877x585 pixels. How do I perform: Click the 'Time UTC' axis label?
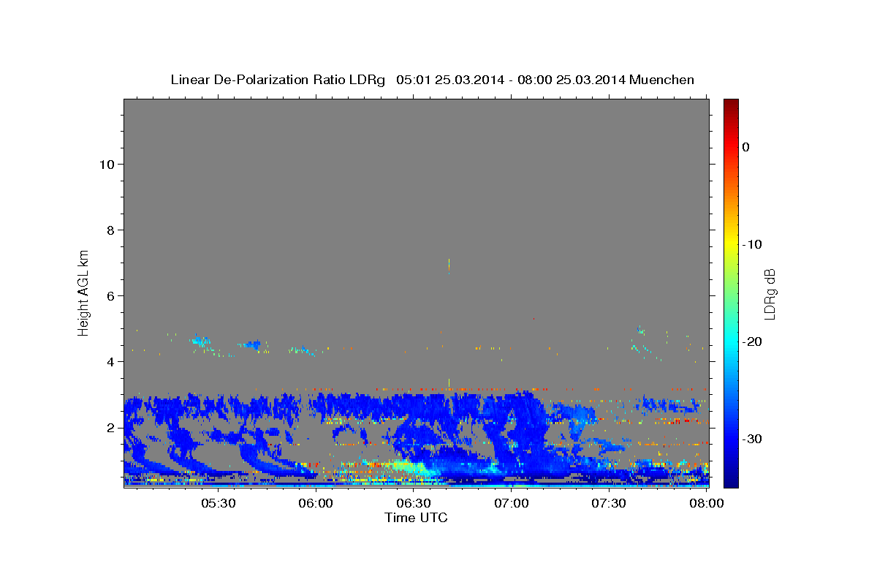[416, 518]
